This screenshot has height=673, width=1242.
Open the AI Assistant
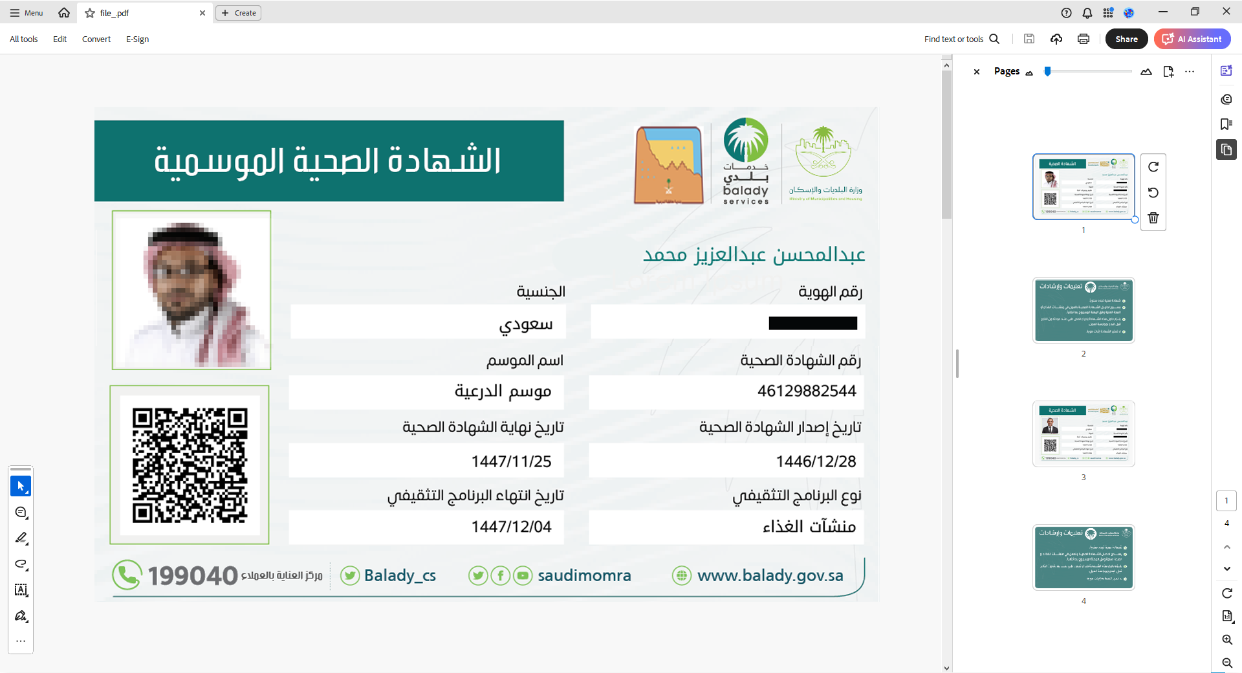[x=1192, y=39]
